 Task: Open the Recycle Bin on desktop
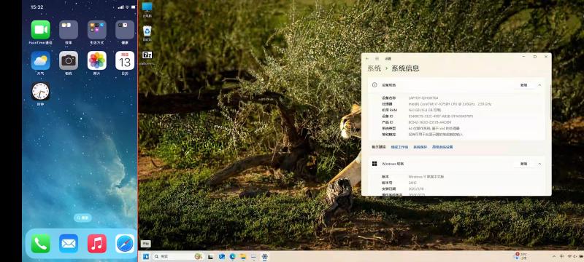point(147,31)
